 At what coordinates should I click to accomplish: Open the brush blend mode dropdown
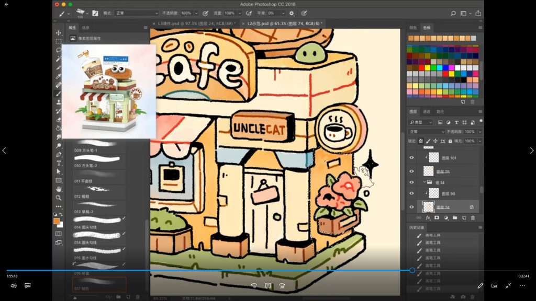pos(136,13)
